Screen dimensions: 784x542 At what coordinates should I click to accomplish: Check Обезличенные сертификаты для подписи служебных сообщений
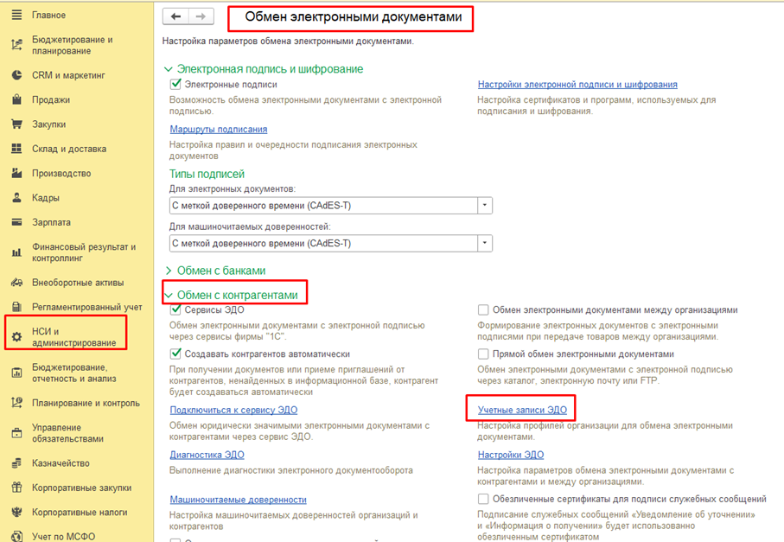(x=483, y=499)
